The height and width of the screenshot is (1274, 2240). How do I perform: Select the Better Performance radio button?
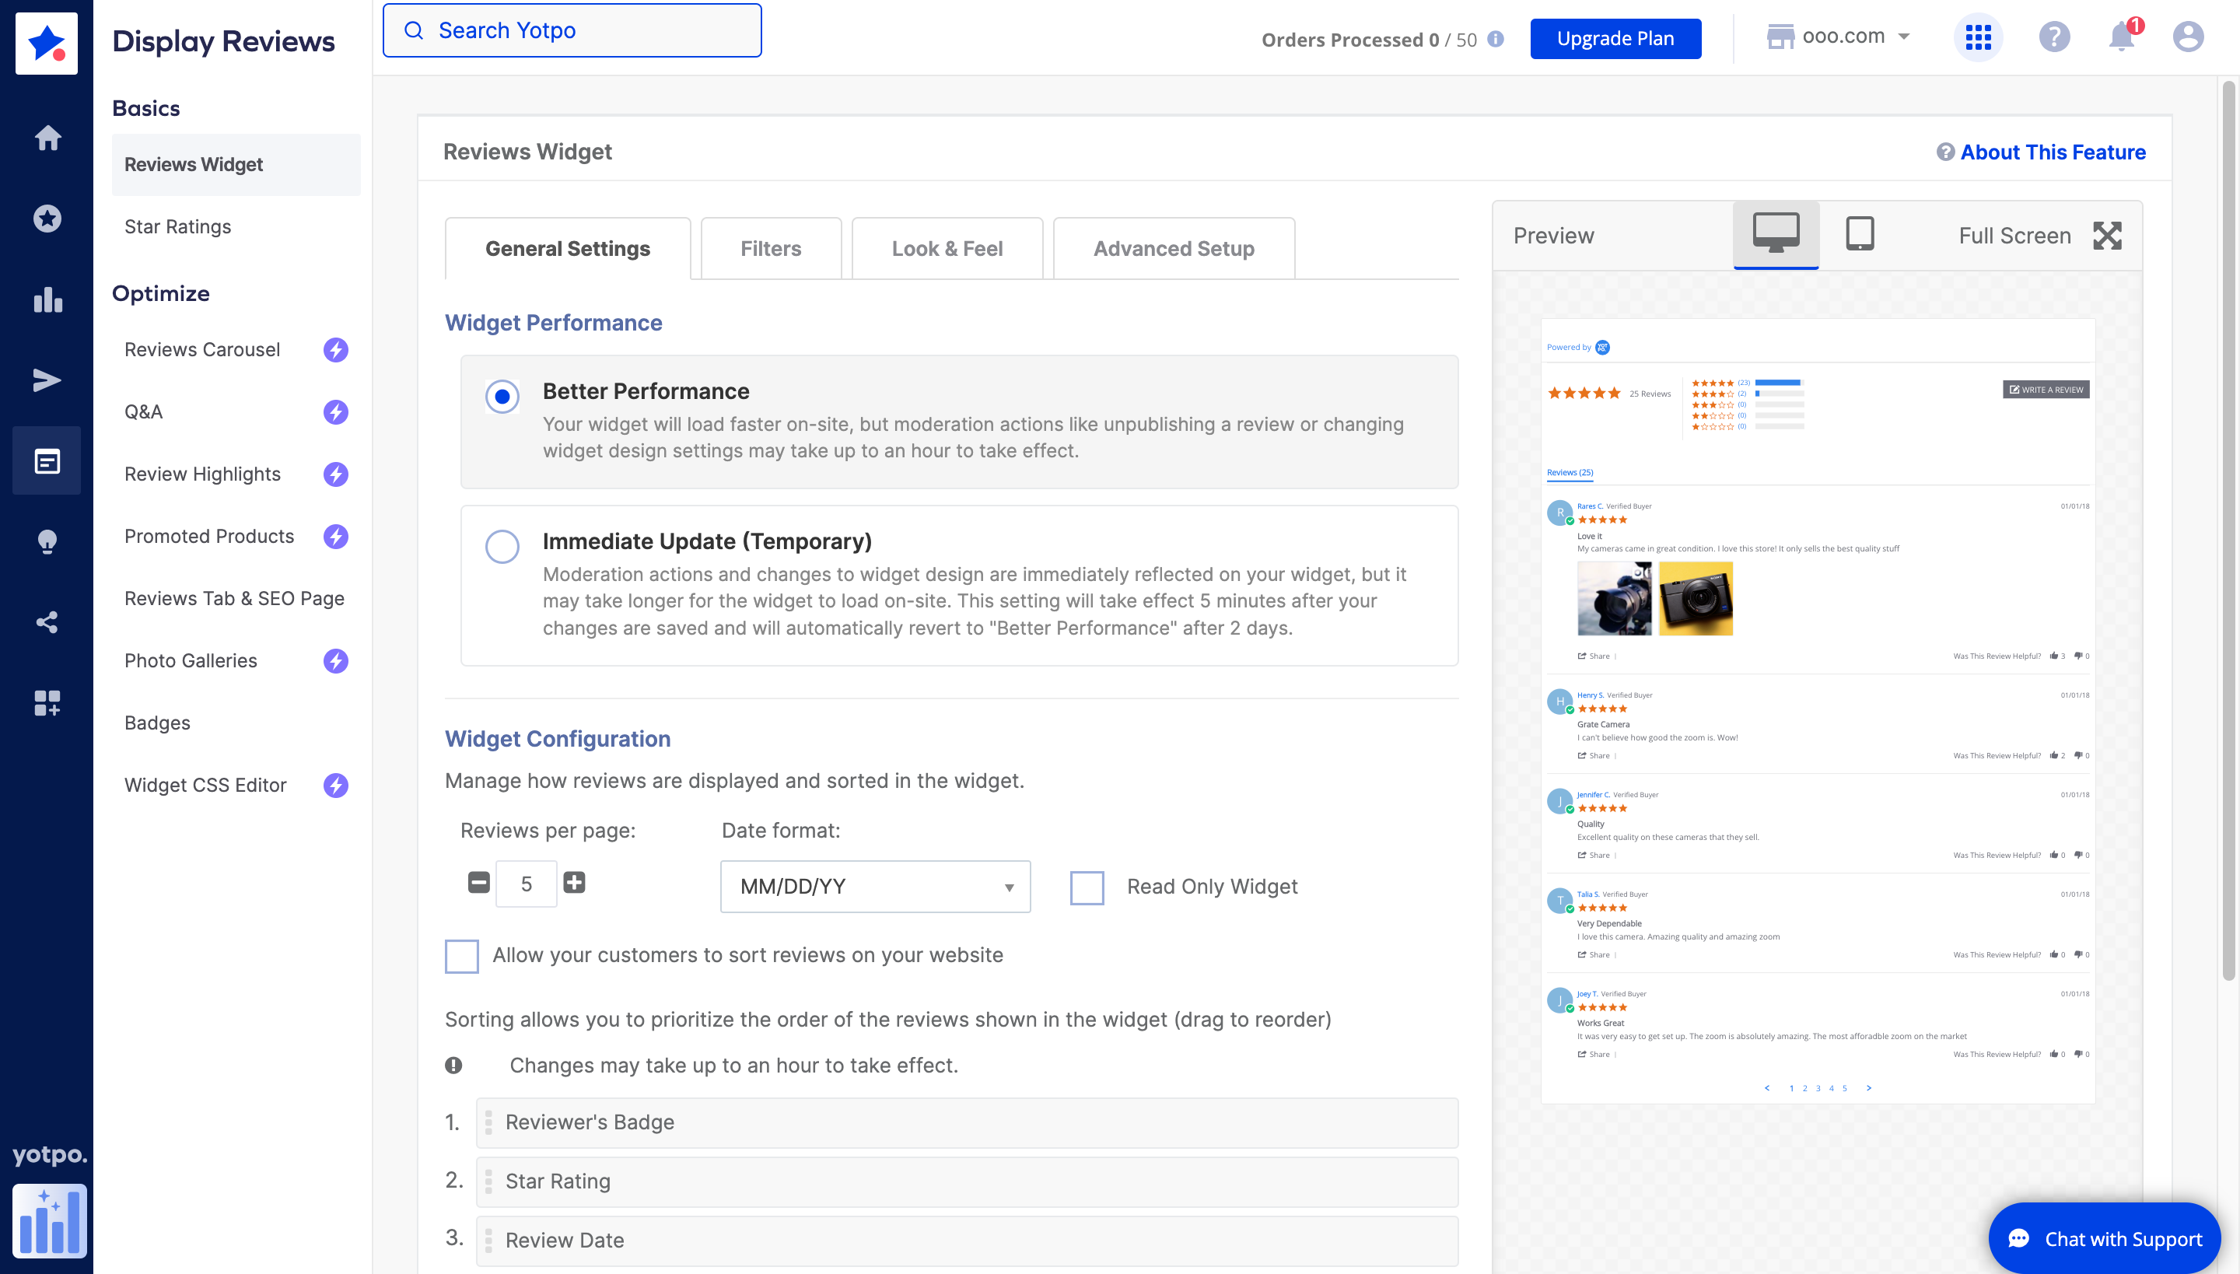502,397
